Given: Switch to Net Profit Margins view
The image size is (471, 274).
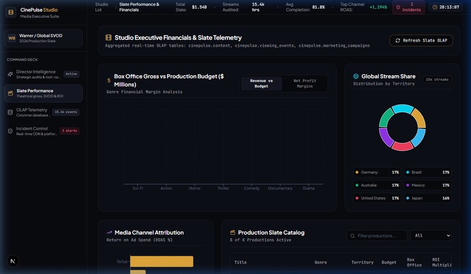Looking at the screenshot, I should [x=304, y=84].
